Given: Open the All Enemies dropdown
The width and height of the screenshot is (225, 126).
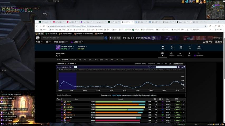Looking at the screenshot, I should [61, 64].
